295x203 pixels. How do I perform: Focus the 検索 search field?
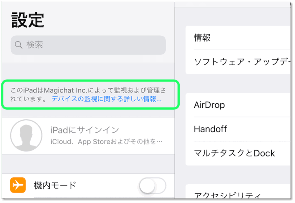coord(88,45)
